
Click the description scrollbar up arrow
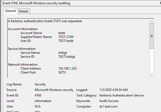(152, 21)
